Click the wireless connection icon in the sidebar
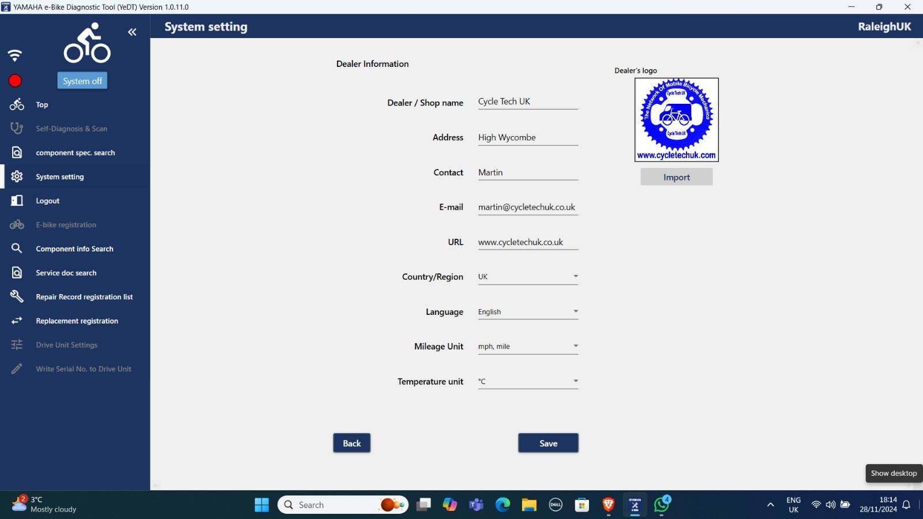This screenshot has height=519, width=923. [14, 55]
